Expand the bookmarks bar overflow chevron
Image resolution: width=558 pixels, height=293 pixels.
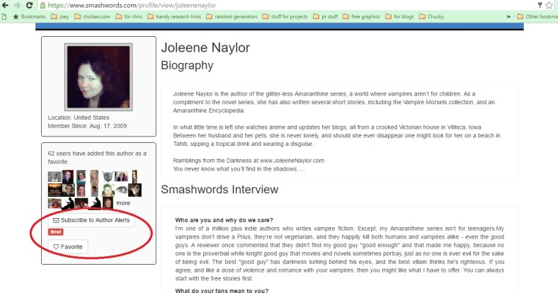(x=508, y=16)
